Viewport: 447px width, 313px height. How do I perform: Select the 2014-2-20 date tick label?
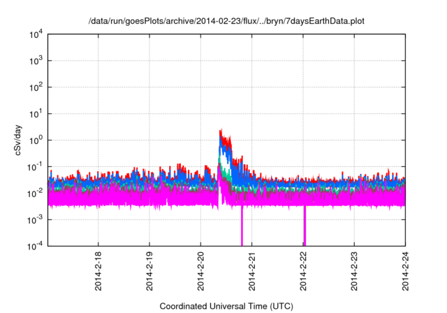[x=200, y=271]
